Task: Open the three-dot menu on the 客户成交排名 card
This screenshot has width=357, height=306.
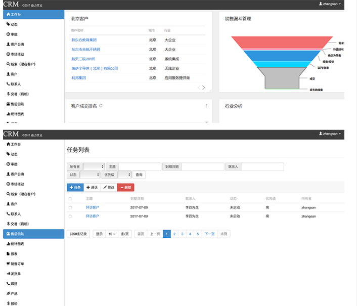Action: (x=206, y=106)
